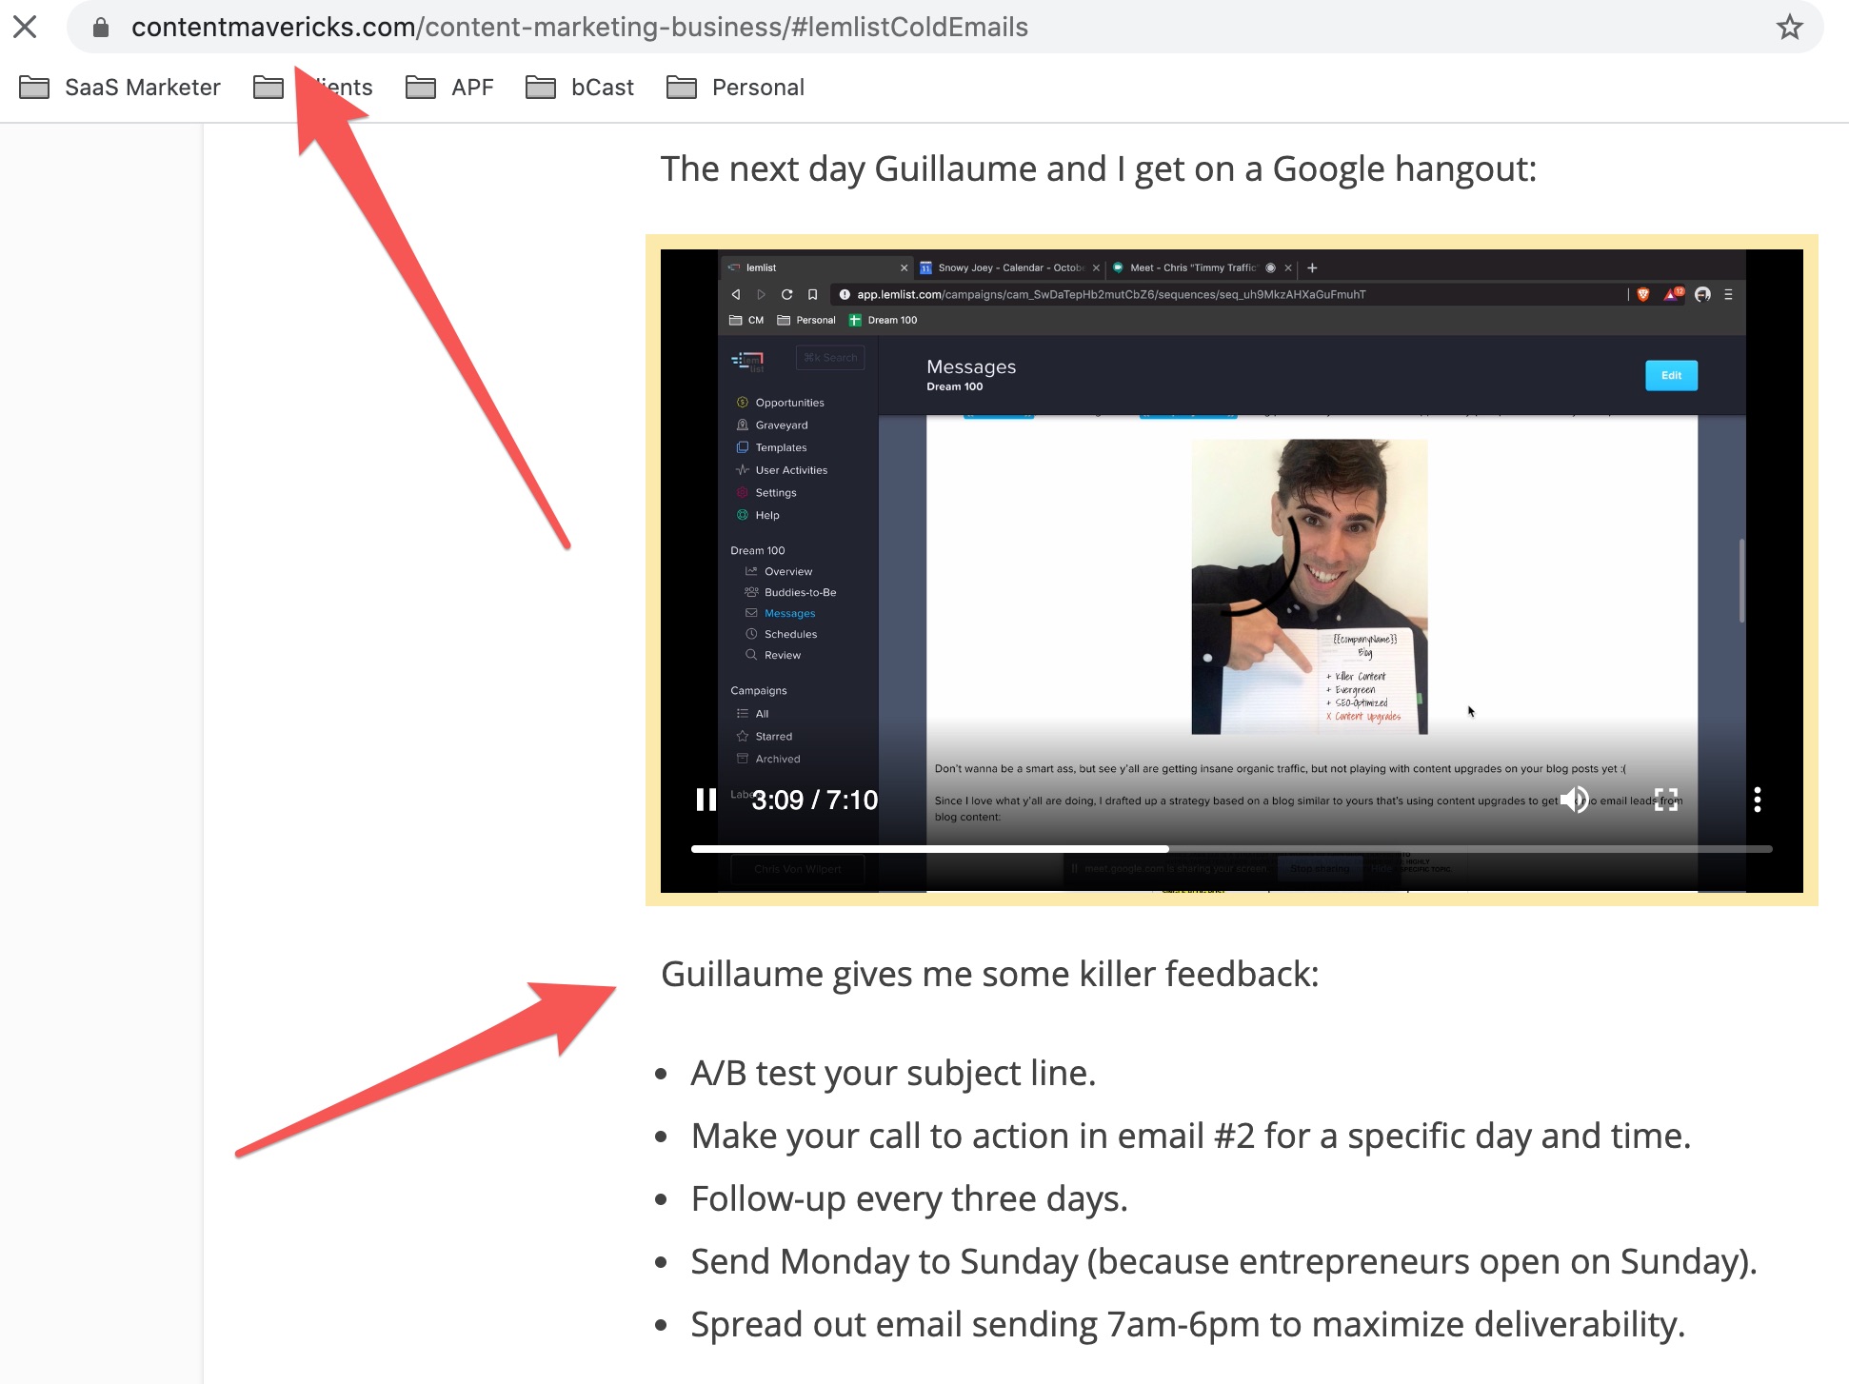Viewport: 1849px width, 1384px height.
Task: Click the lock icon in the address bar
Action: point(100,28)
